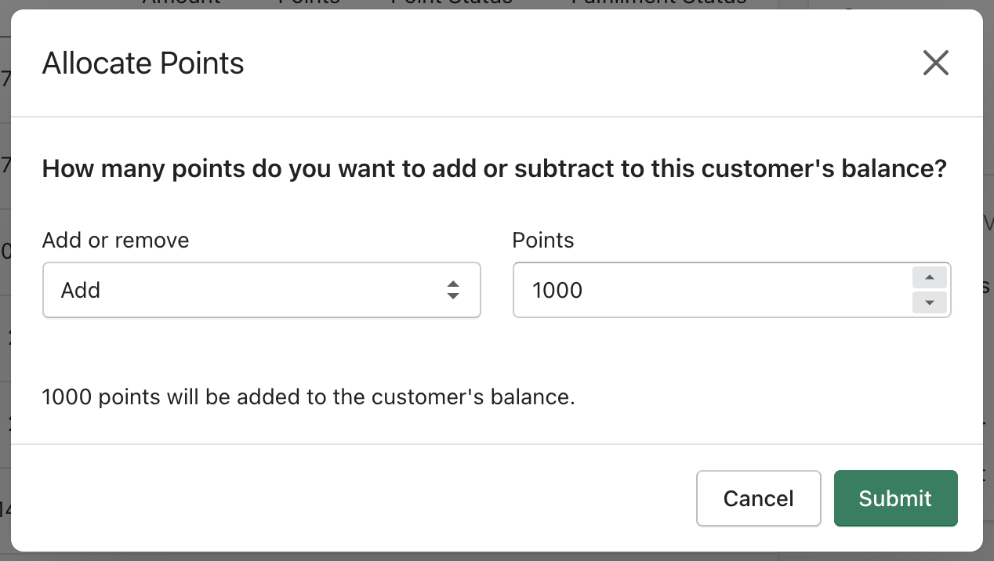Click the up-down arrows on the Add select
The width and height of the screenshot is (994, 561).
pos(452,290)
